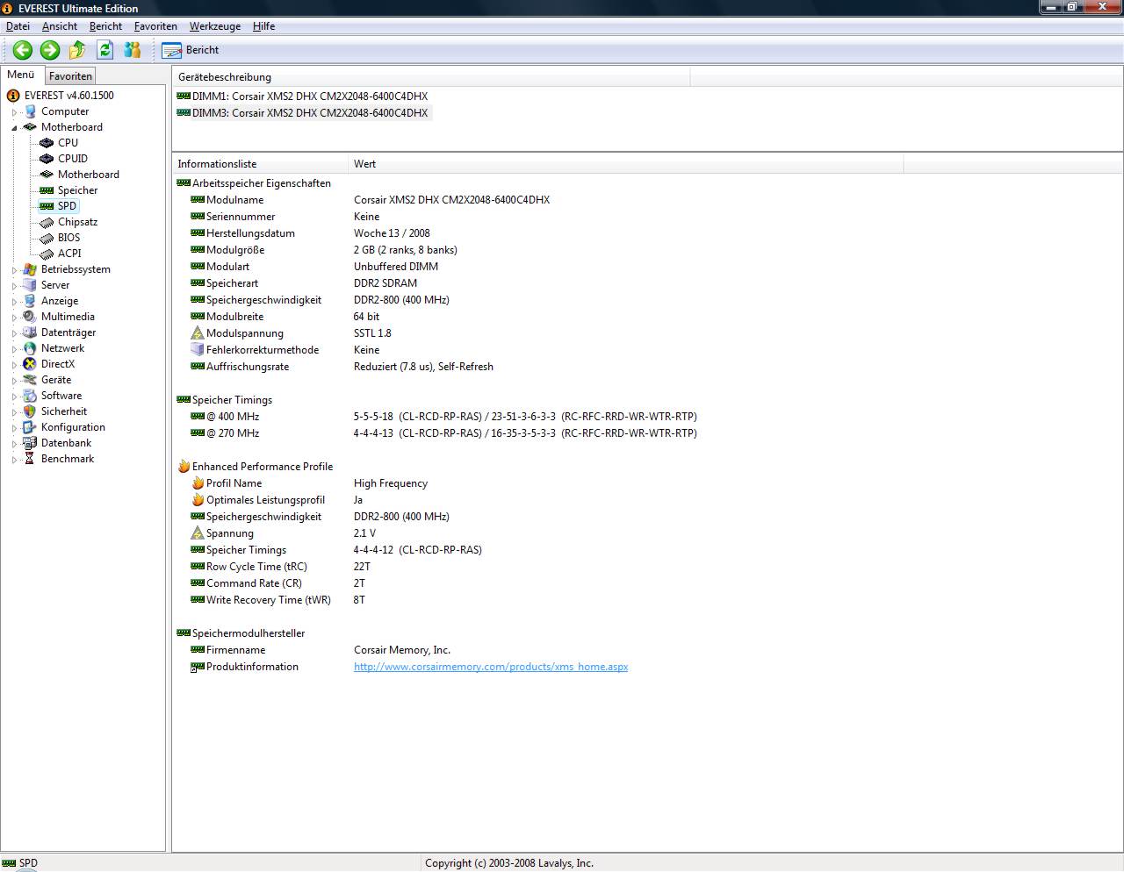Switch to the Favoriten tab
The height and width of the screenshot is (872, 1124).
70,76
